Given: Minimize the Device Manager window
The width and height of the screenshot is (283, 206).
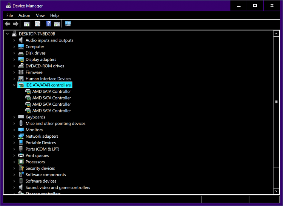Looking at the screenshot, I should pyautogui.click(x=238, y=6).
